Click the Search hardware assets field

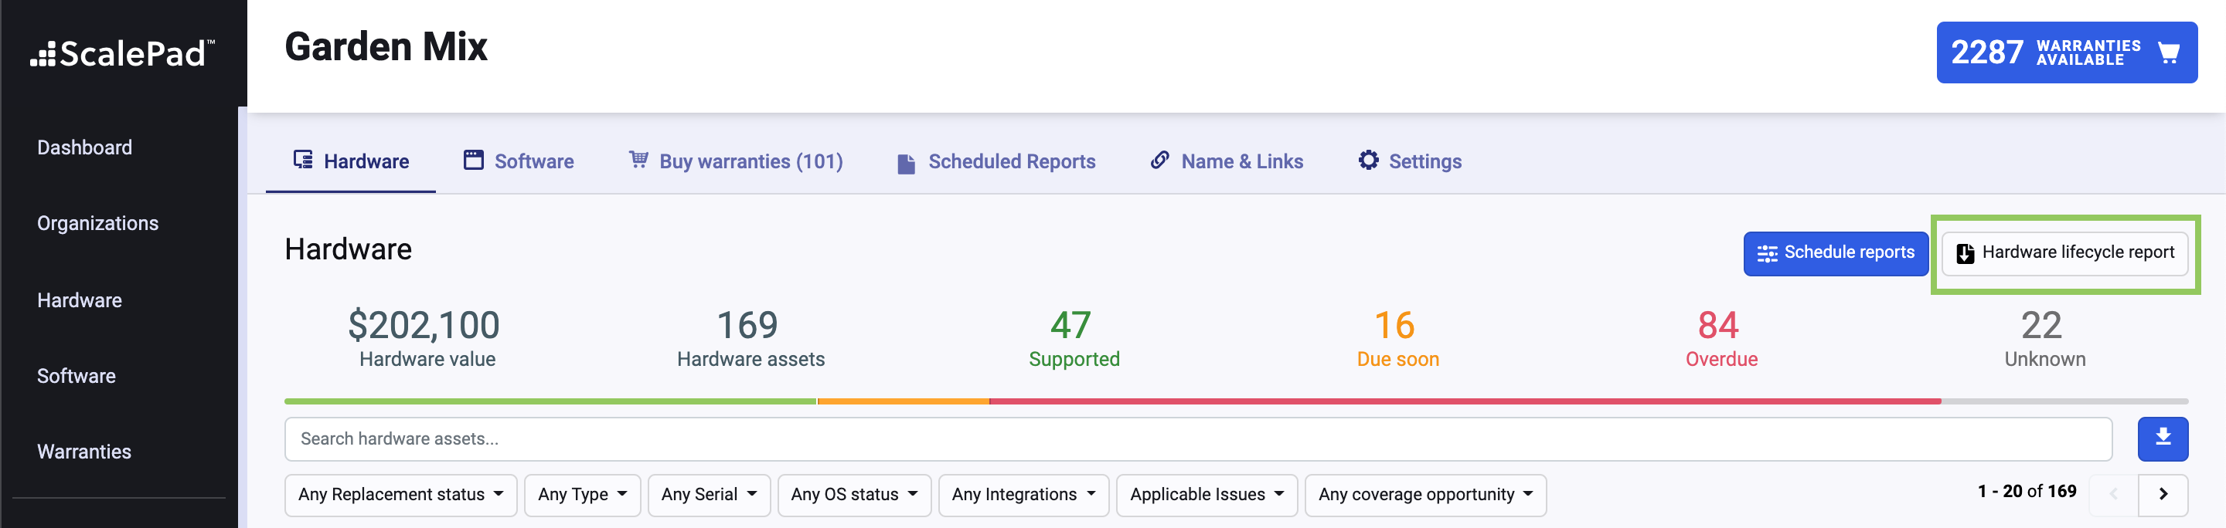pyautogui.click(x=1198, y=439)
